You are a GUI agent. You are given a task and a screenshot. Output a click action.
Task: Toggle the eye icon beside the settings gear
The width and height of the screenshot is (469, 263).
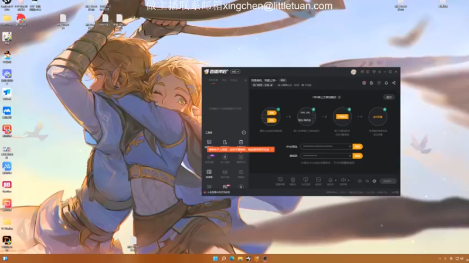(367, 181)
